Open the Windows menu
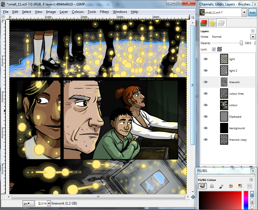 pos(120,12)
